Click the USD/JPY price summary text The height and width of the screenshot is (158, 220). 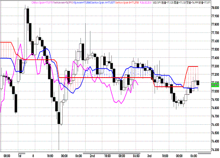[x=182, y=2]
